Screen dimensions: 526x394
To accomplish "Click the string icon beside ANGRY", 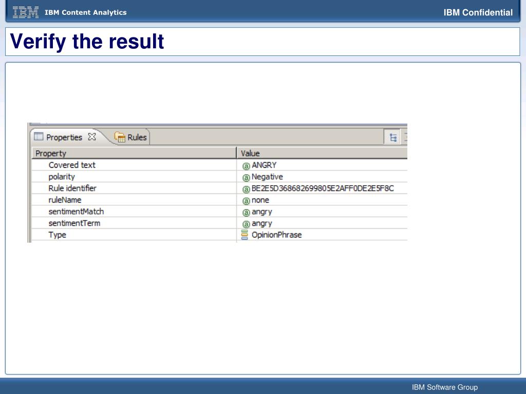I will [246, 166].
